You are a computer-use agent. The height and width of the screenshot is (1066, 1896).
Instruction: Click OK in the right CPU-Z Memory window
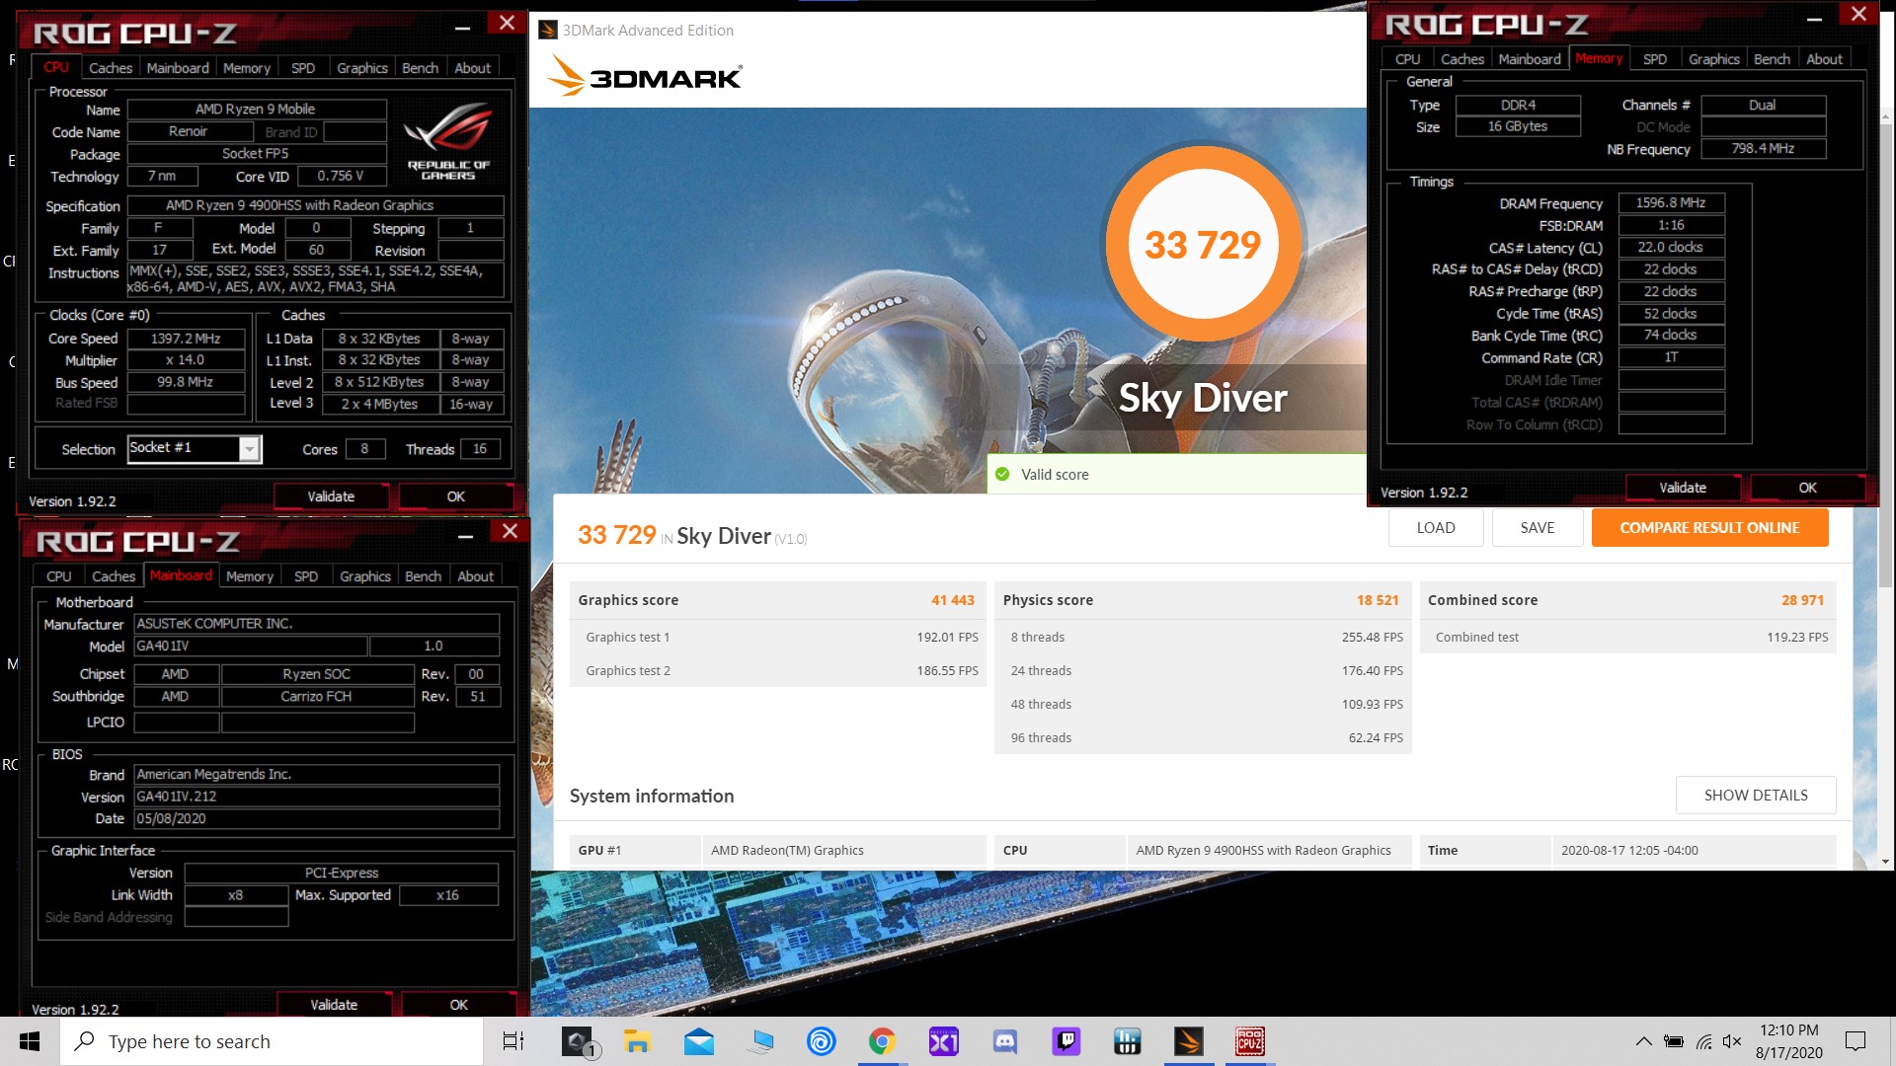(1807, 488)
